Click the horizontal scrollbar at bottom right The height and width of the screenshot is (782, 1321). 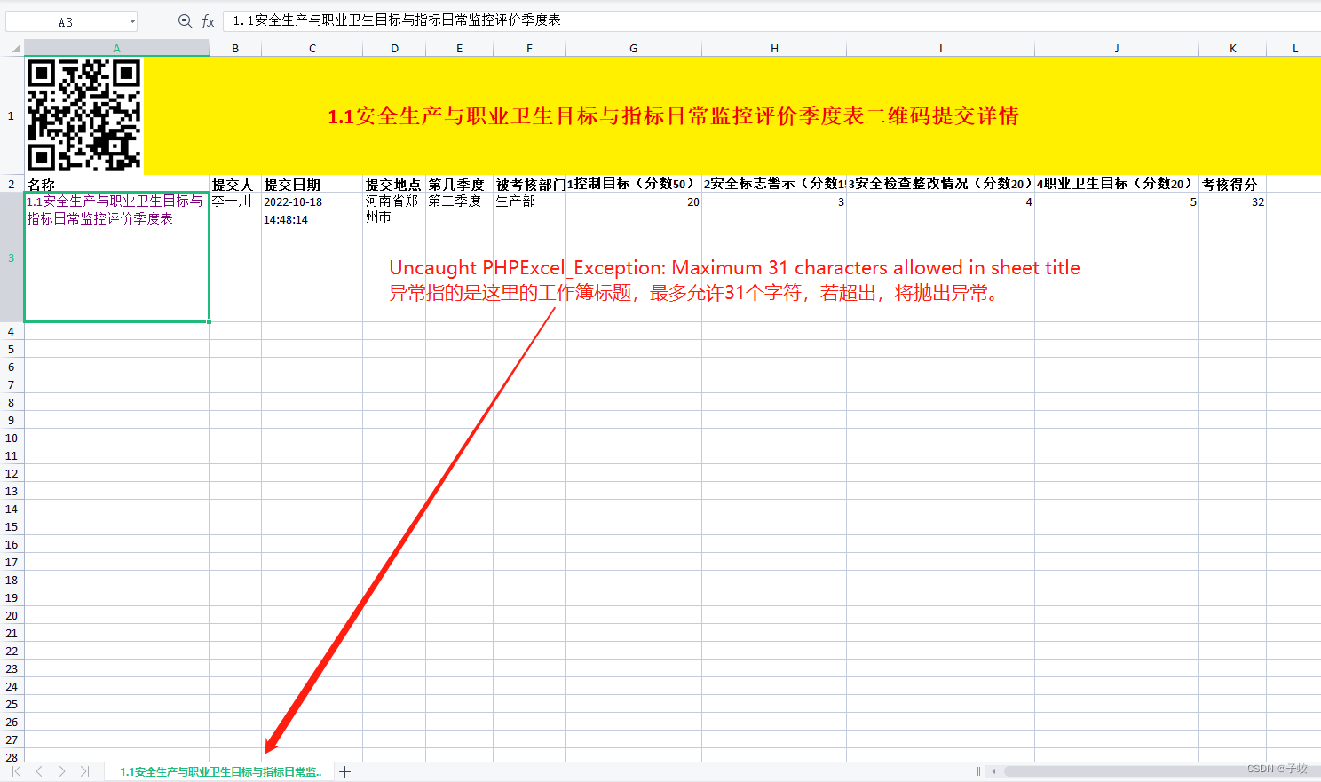1154,771
